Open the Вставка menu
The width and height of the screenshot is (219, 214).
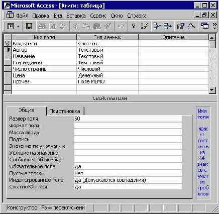point(76,16)
